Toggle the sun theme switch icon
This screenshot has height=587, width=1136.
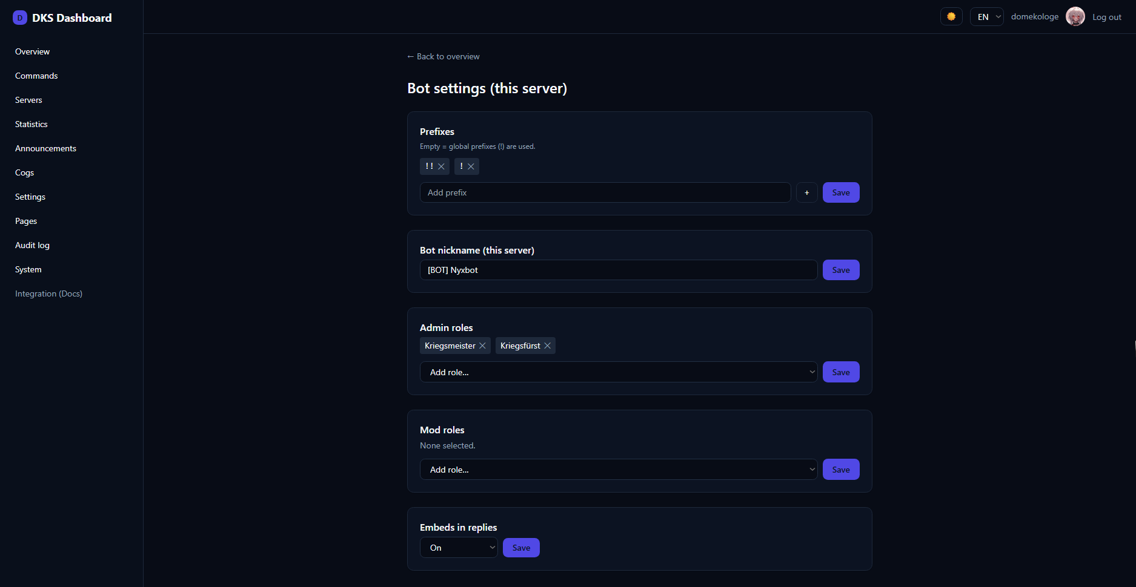[x=951, y=17]
